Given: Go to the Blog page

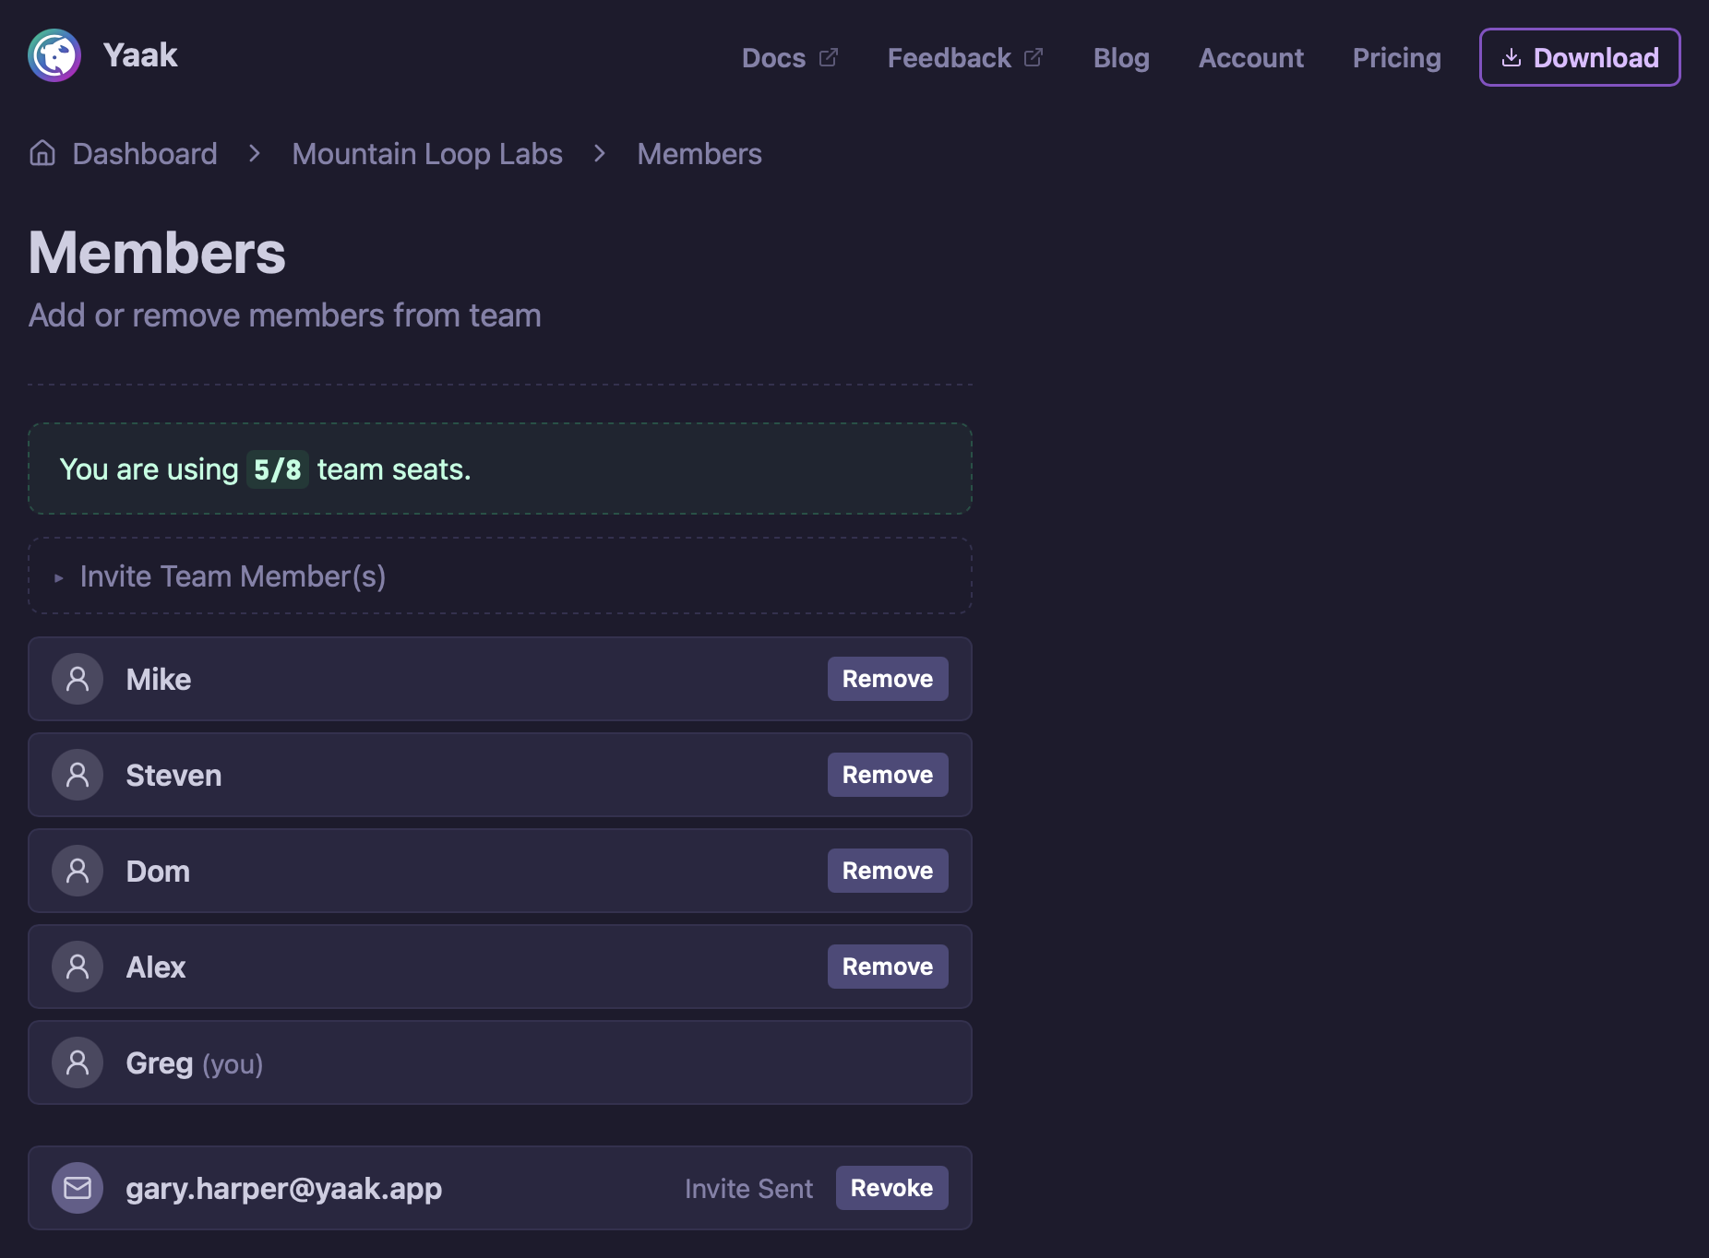Looking at the screenshot, I should tap(1121, 58).
